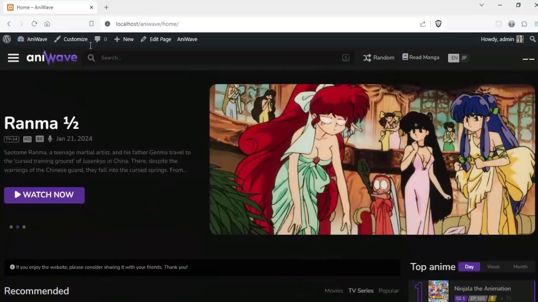The width and height of the screenshot is (538, 302).
Task: Open a new browser tab
Action: point(106,7)
